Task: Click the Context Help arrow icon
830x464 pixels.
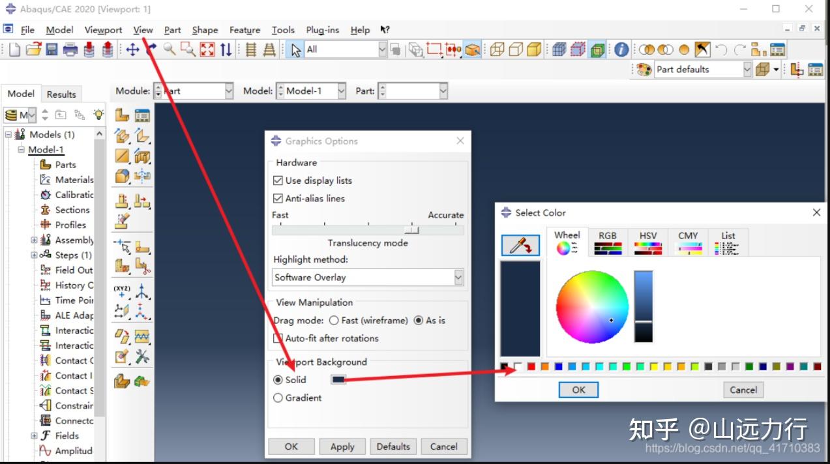Action: [385, 30]
